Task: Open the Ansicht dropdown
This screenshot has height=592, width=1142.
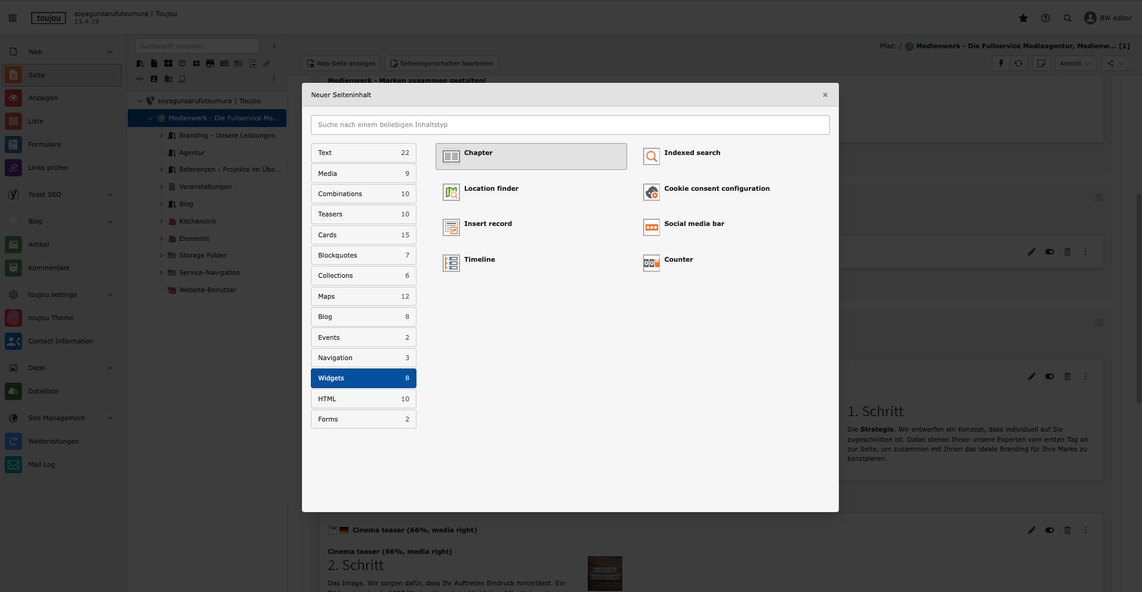Action: [x=1075, y=63]
